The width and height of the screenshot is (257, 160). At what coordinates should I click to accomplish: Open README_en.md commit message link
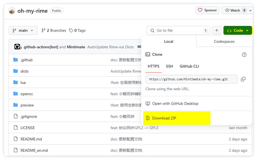pos(126,150)
